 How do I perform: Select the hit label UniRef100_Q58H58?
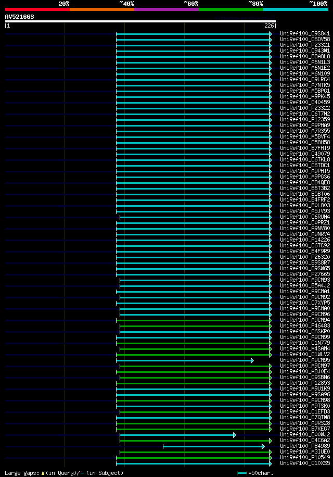(x=305, y=142)
